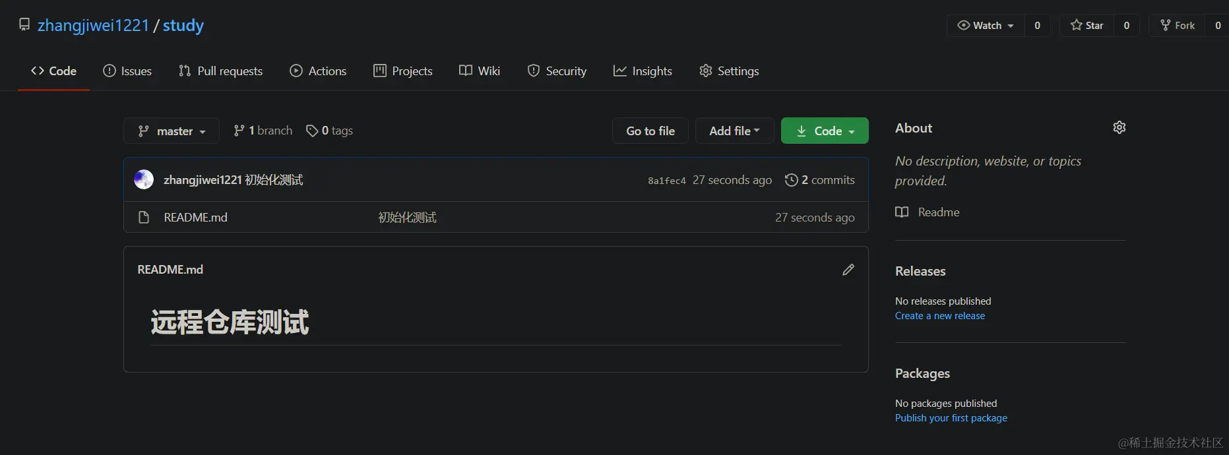The width and height of the screenshot is (1229, 455).
Task: Click the latest commit 27 seconds ago timestamp
Action: (x=732, y=180)
